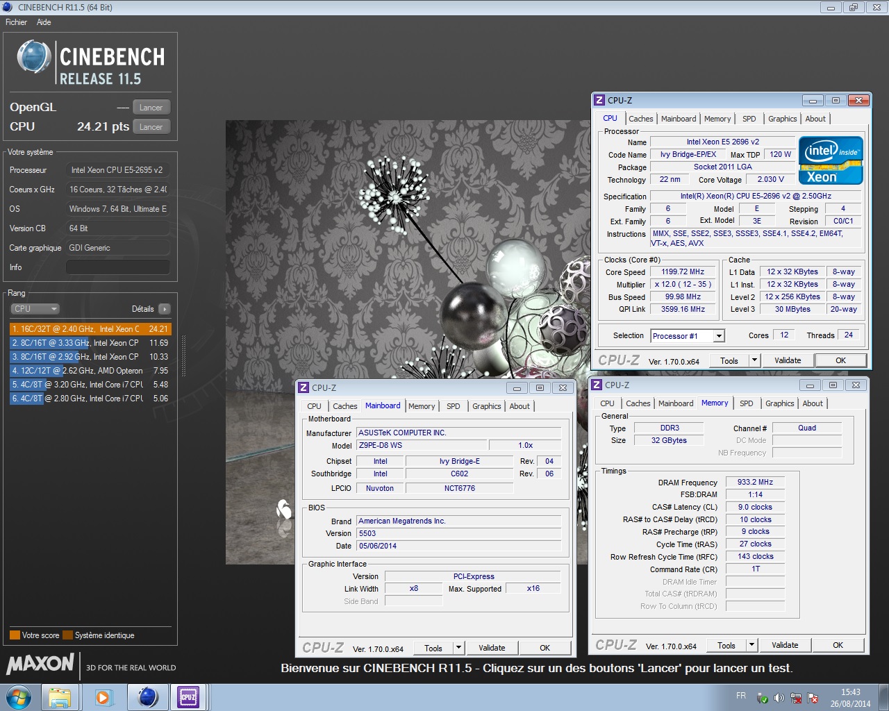Click orange Votre score legend swatch

(x=15, y=635)
